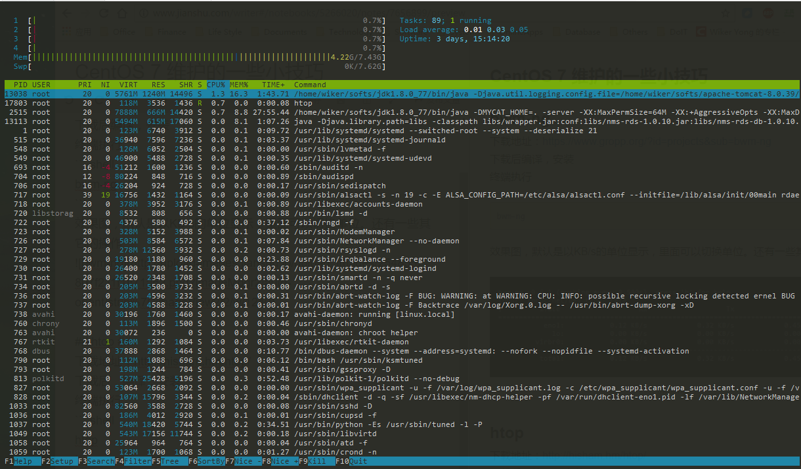This screenshot has width=801, height=469.
Task: Select the highlighted CPU% column header
Action: coord(216,85)
